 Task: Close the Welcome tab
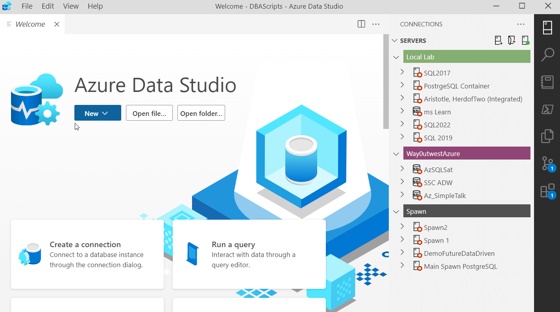click(57, 24)
